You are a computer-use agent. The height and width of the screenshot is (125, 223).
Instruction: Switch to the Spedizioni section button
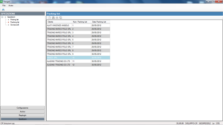(x=23, y=119)
